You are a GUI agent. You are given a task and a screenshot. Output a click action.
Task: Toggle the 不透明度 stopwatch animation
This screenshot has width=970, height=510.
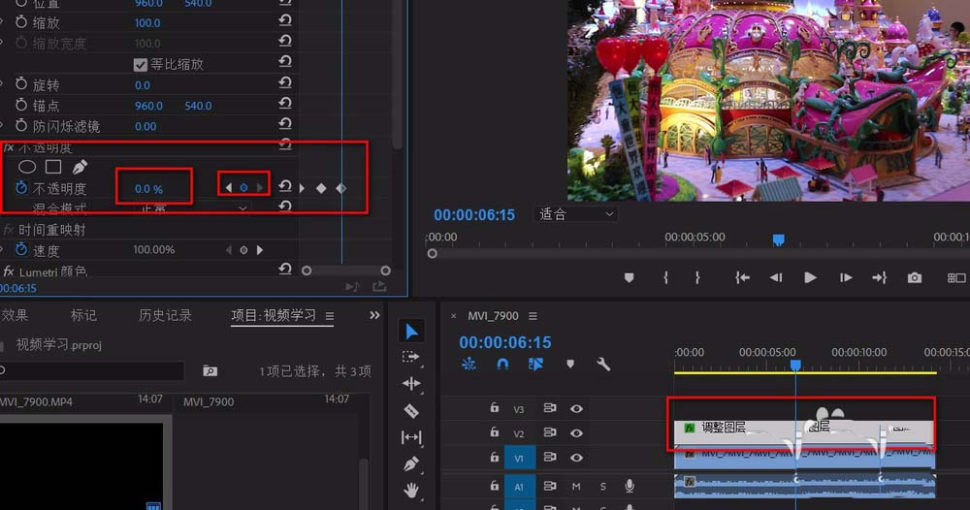21,188
